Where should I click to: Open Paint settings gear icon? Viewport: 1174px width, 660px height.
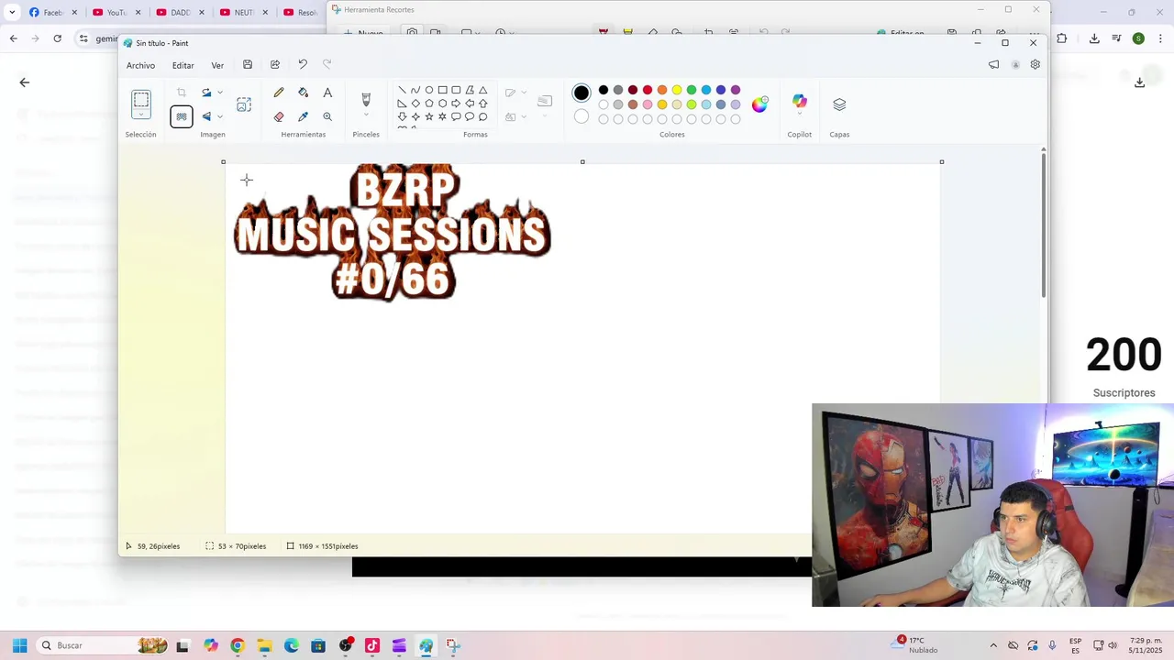click(1035, 65)
